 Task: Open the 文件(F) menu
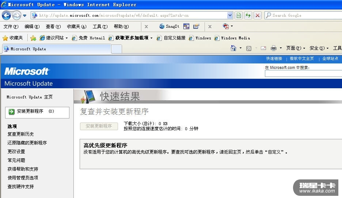(11, 27)
